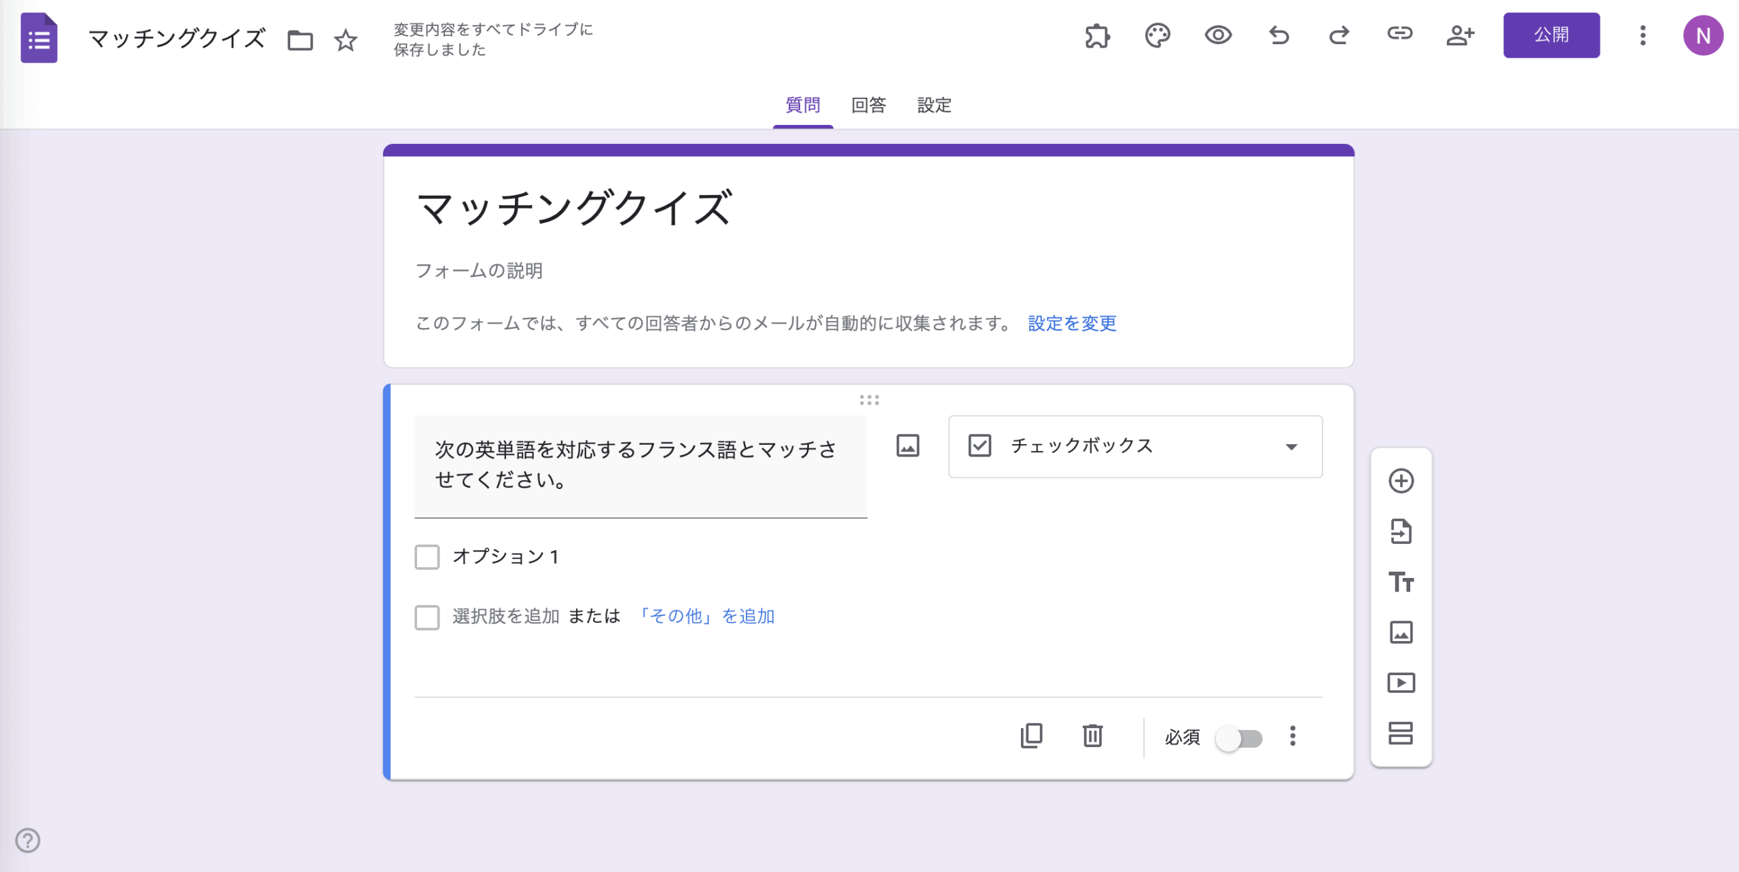Click the 公開 publish button
Screen dimensions: 1739x872
click(1552, 36)
